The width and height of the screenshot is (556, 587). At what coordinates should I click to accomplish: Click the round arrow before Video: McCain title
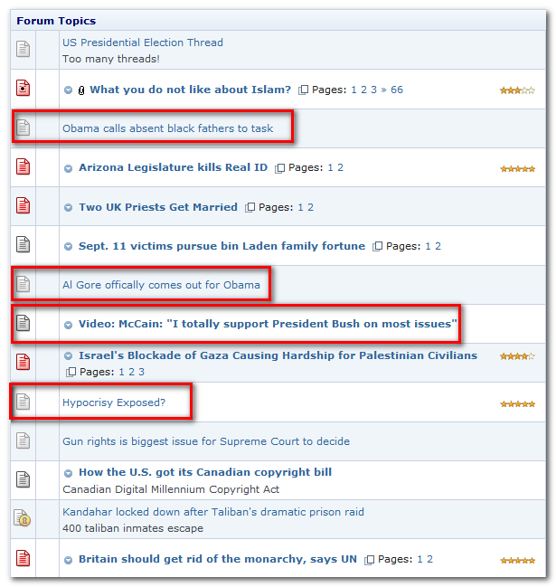click(68, 325)
